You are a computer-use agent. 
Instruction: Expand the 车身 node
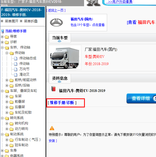(2, 151)
